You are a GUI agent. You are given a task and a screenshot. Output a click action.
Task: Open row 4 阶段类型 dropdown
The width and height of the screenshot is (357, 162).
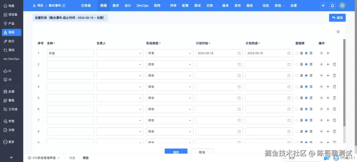tap(170, 87)
